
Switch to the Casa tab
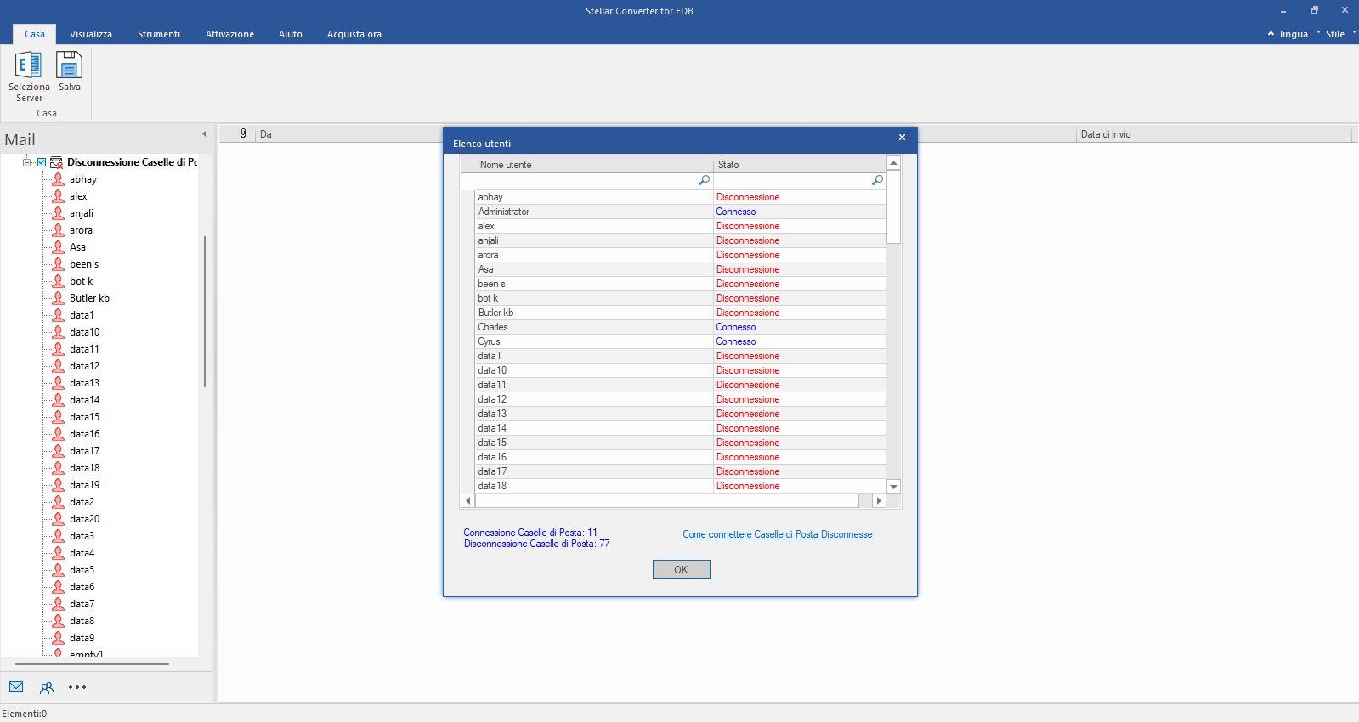coord(35,34)
